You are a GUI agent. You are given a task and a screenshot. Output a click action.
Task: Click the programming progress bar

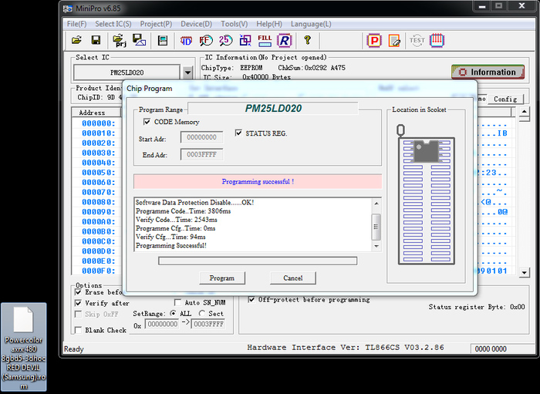(x=258, y=261)
